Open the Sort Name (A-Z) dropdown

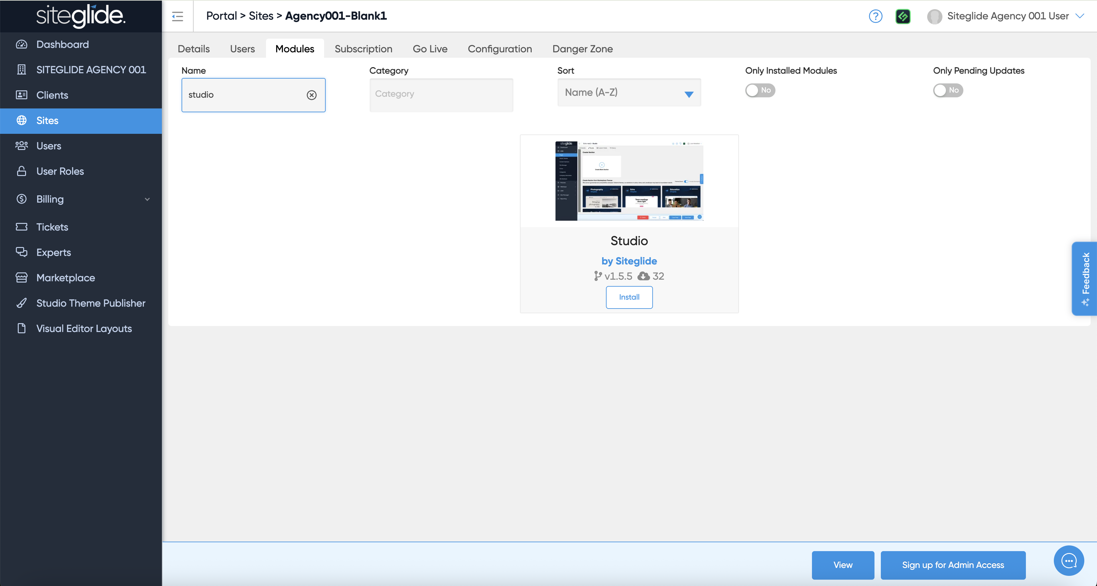pos(628,93)
